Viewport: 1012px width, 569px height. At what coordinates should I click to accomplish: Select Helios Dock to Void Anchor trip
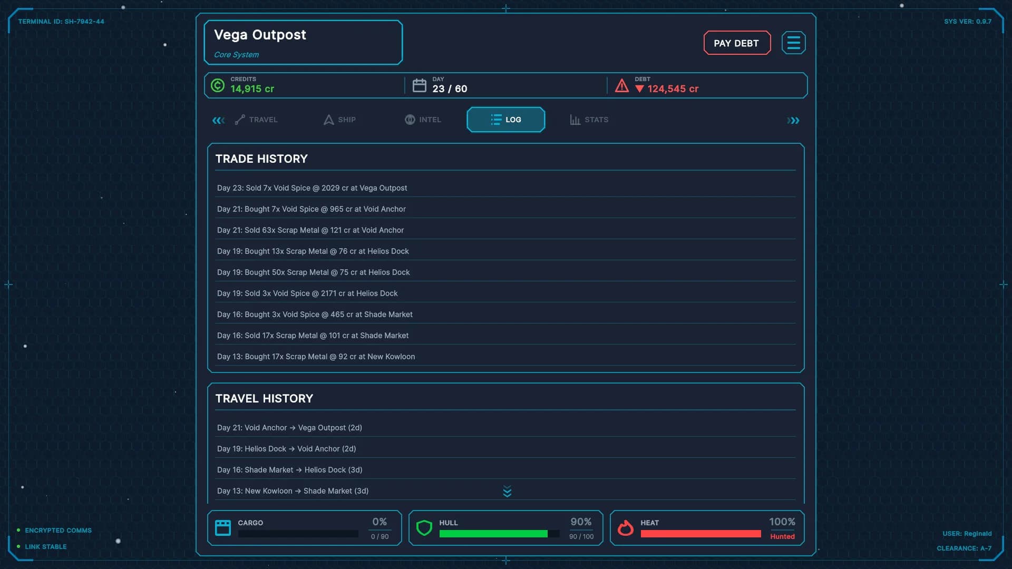505,449
